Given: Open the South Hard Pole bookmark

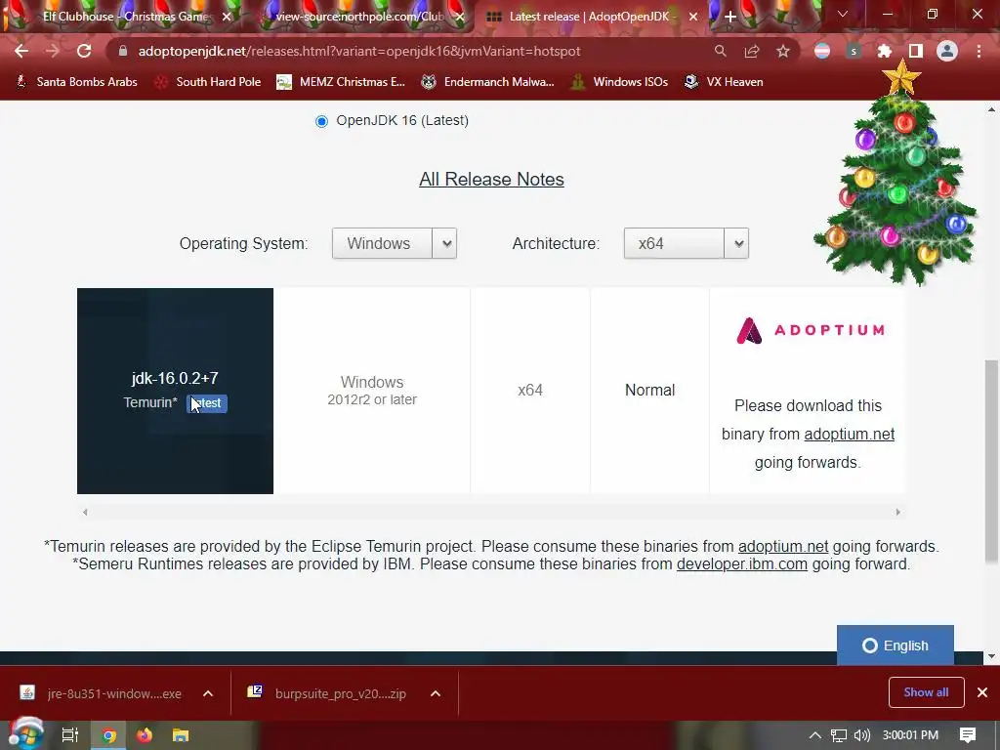Looking at the screenshot, I should 208,82.
